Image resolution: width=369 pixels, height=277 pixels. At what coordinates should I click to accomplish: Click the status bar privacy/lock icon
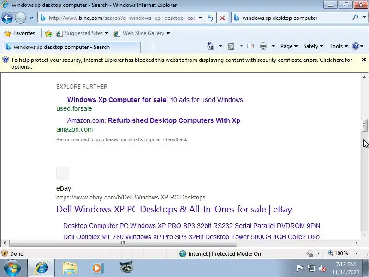click(309, 253)
